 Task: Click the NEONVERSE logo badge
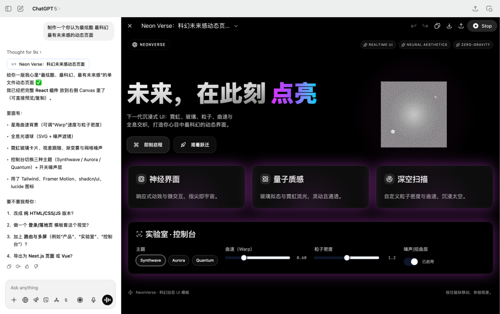coord(149,44)
